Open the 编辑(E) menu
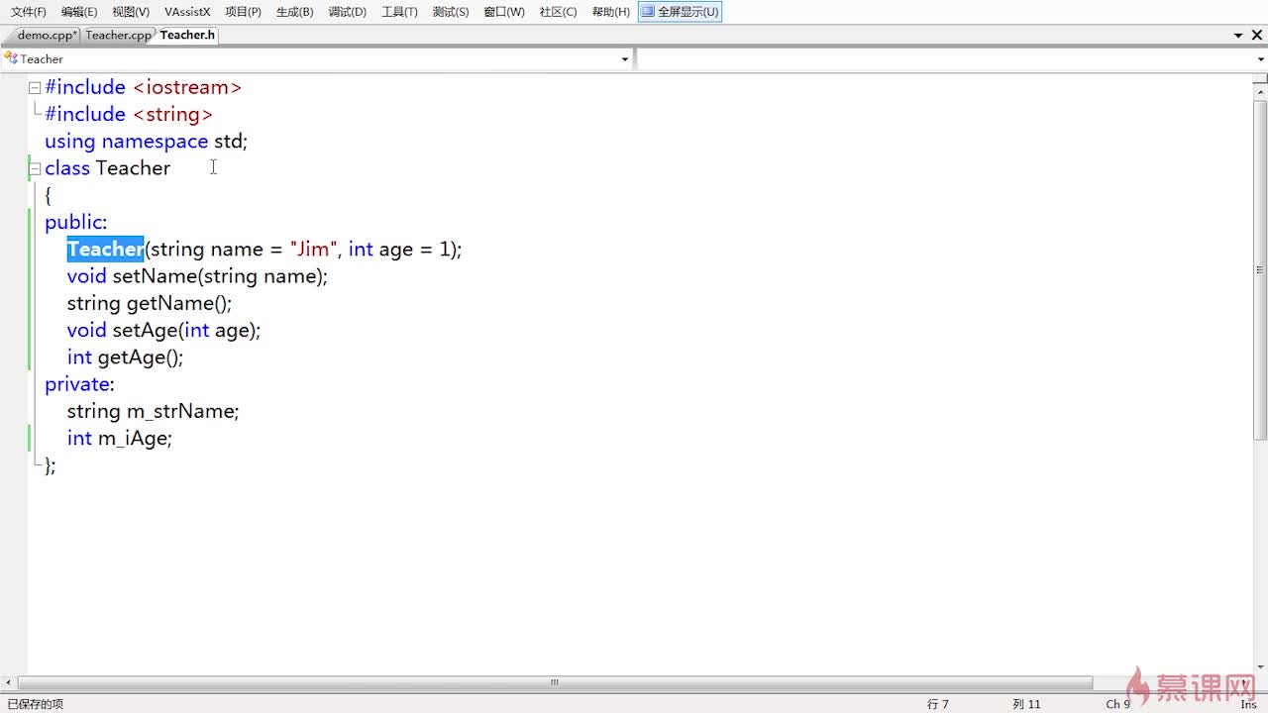The image size is (1268, 713). pyautogui.click(x=79, y=12)
